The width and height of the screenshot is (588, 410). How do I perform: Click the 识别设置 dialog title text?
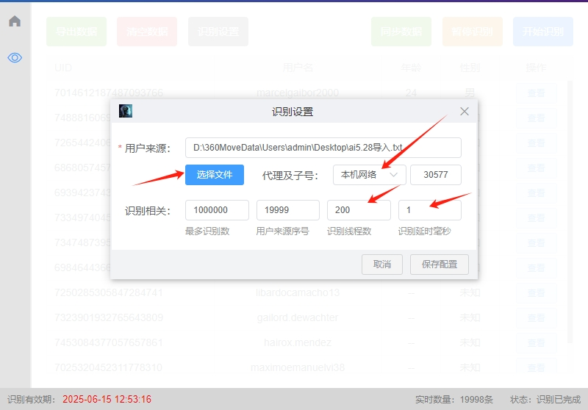(293, 112)
